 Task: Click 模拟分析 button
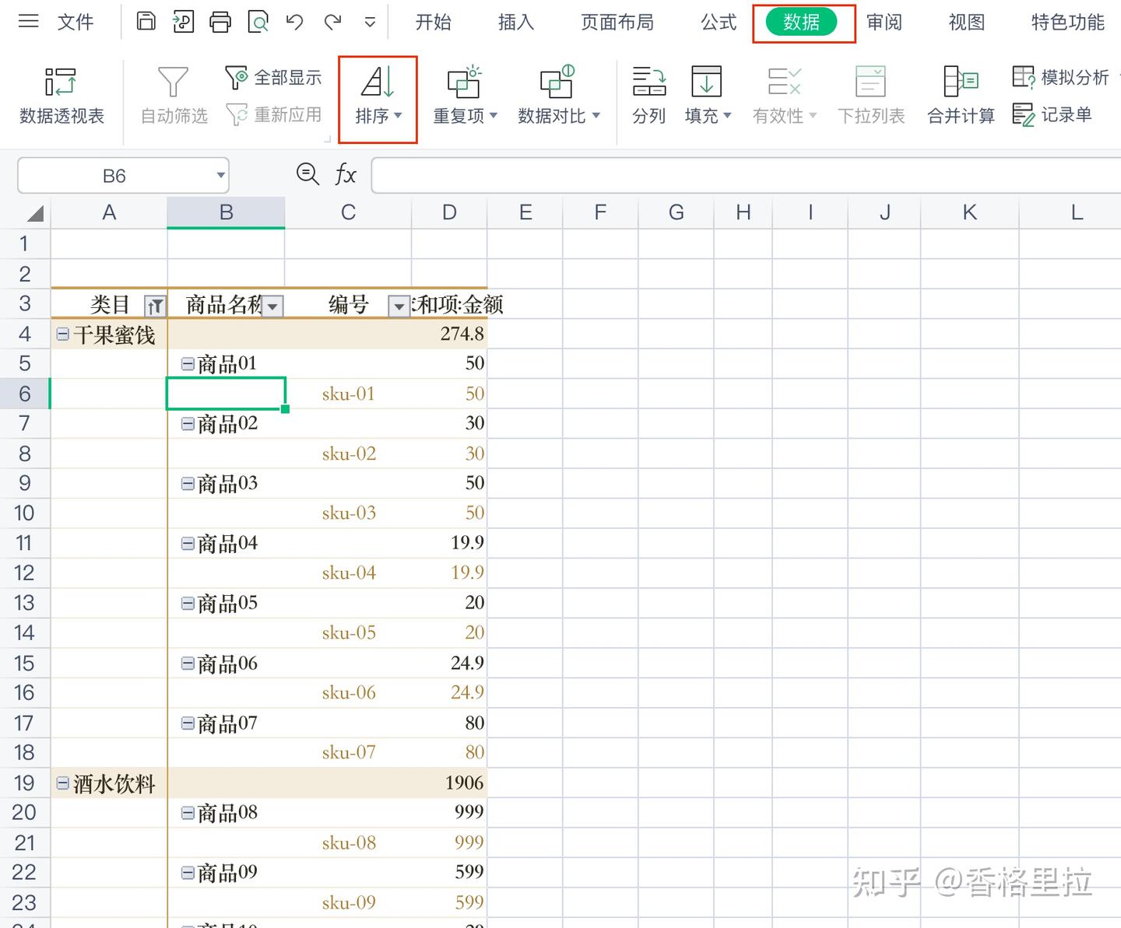tap(1060, 77)
